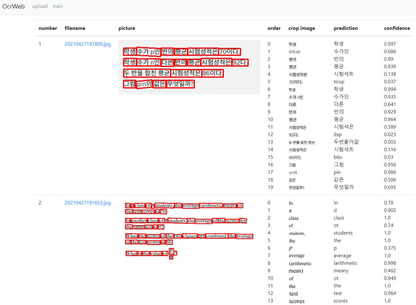
Task: Select the prediction text "toop"
Action: [339, 81]
